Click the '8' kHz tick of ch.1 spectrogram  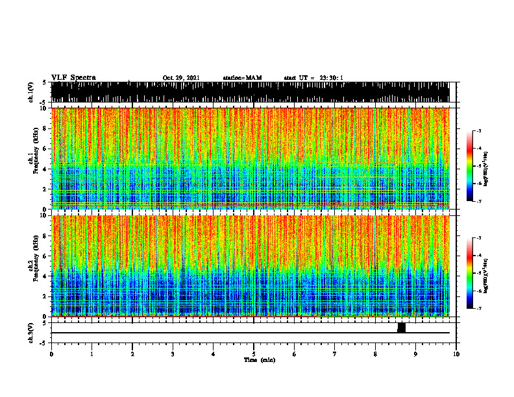point(45,128)
